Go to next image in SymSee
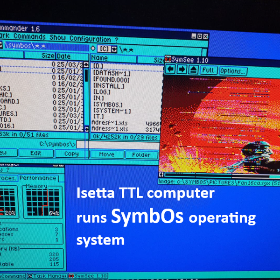This screenshot has height=280, width=280. click(182, 69)
